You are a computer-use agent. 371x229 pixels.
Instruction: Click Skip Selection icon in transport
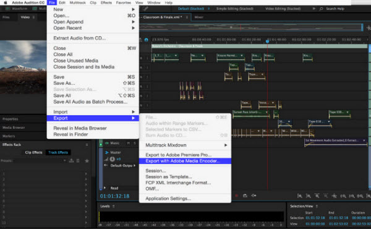point(254,196)
